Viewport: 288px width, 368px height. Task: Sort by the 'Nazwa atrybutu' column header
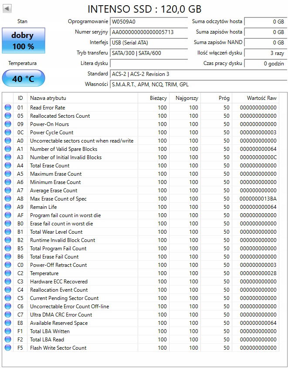click(82, 98)
